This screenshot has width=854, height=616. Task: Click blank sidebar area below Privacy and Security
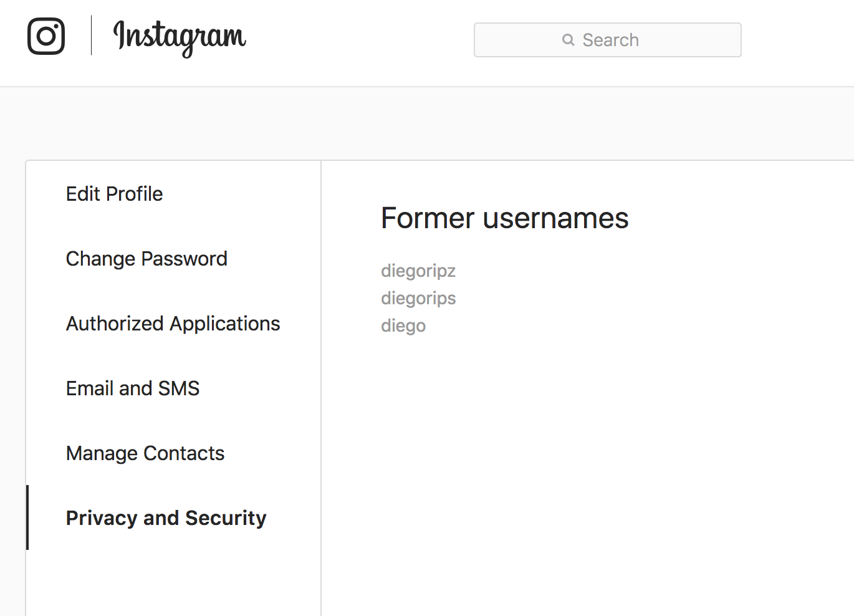173,583
